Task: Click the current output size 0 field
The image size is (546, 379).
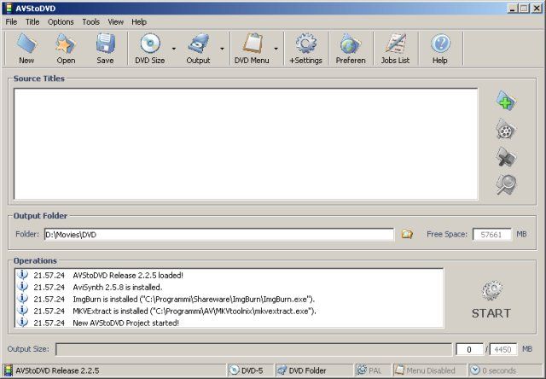Action: pos(469,349)
